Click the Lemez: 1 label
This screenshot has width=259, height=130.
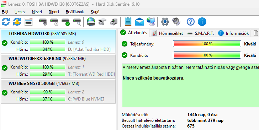coord(76,67)
